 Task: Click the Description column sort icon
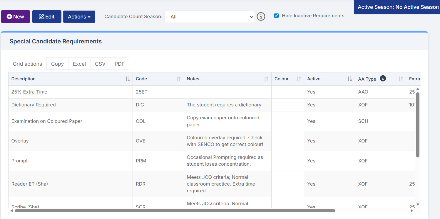coord(127,79)
